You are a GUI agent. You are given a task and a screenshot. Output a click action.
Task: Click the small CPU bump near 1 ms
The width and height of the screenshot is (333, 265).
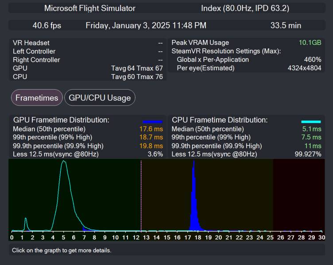point(26,223)
